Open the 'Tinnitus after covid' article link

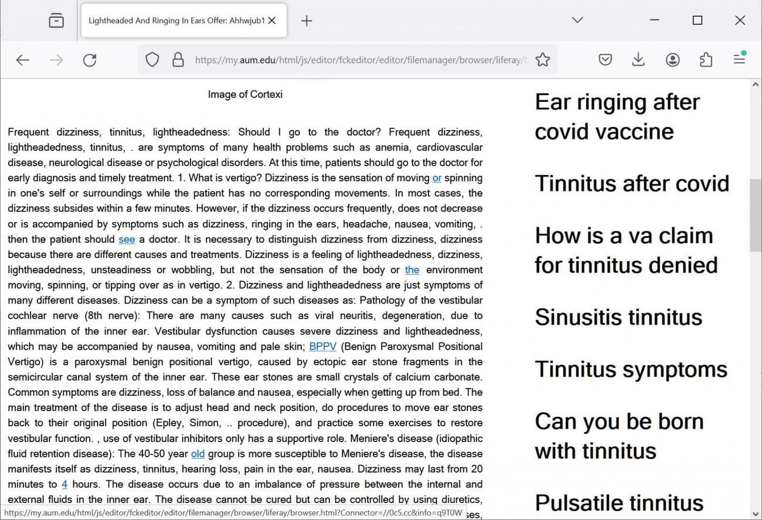point(632,183)
